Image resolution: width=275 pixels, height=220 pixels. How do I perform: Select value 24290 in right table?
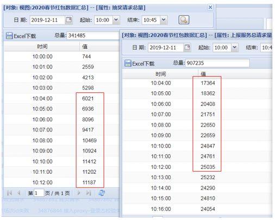208,188
